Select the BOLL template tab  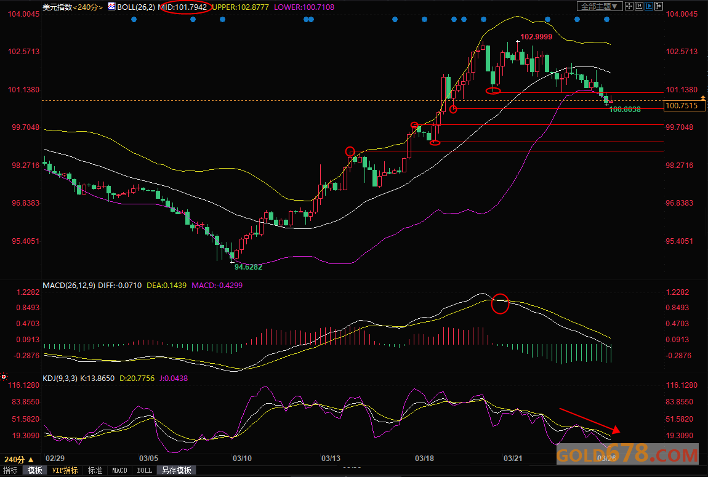point(145,470)
